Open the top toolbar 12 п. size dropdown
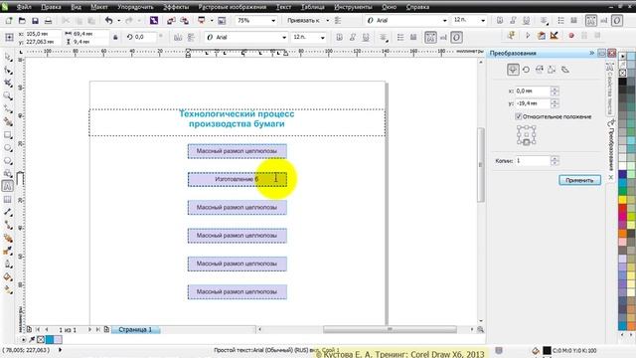 click(x=483, y=20)
